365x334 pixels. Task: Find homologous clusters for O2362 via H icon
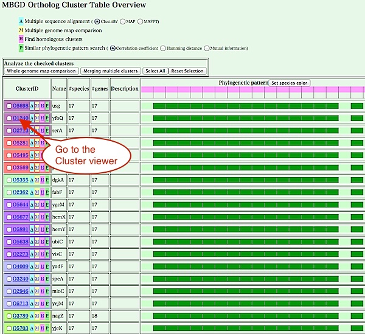click(42, 192)
